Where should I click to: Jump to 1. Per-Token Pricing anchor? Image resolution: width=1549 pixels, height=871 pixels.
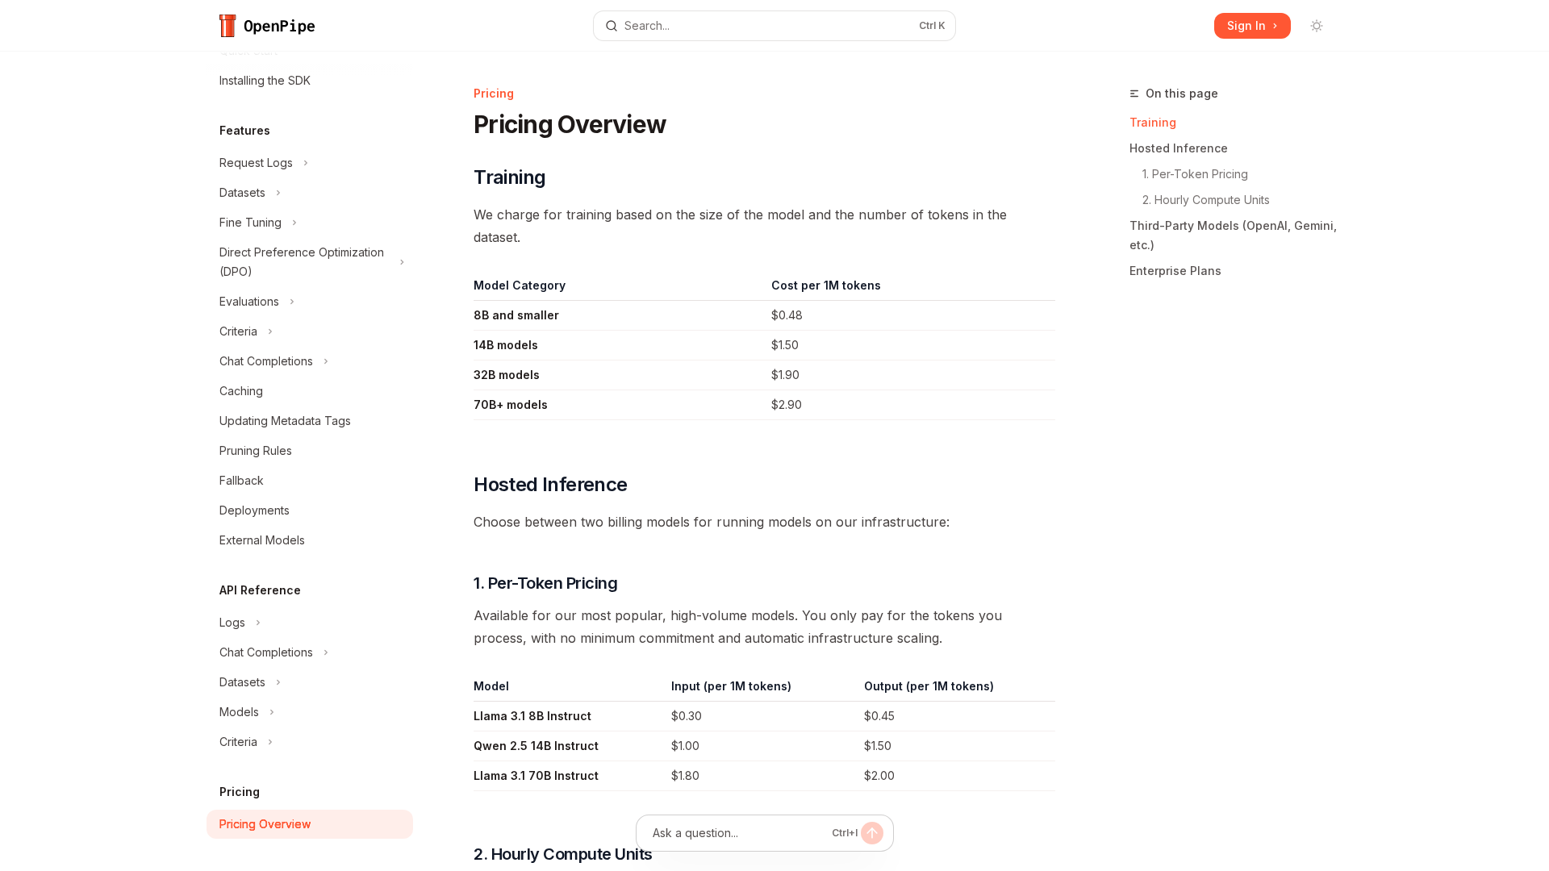1195,174
